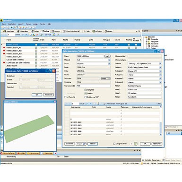Check the Designer öffnen option
The height and width of the screenshot is (182, 182).
(114, 144)
